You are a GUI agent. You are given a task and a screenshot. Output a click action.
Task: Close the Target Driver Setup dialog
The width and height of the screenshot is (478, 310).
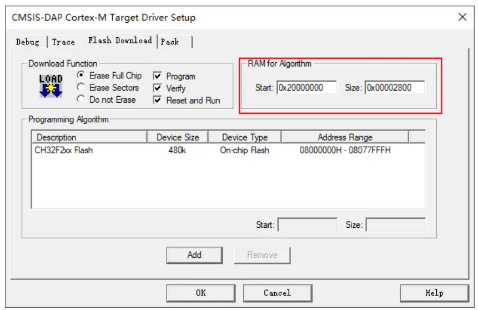pos(462,17)
